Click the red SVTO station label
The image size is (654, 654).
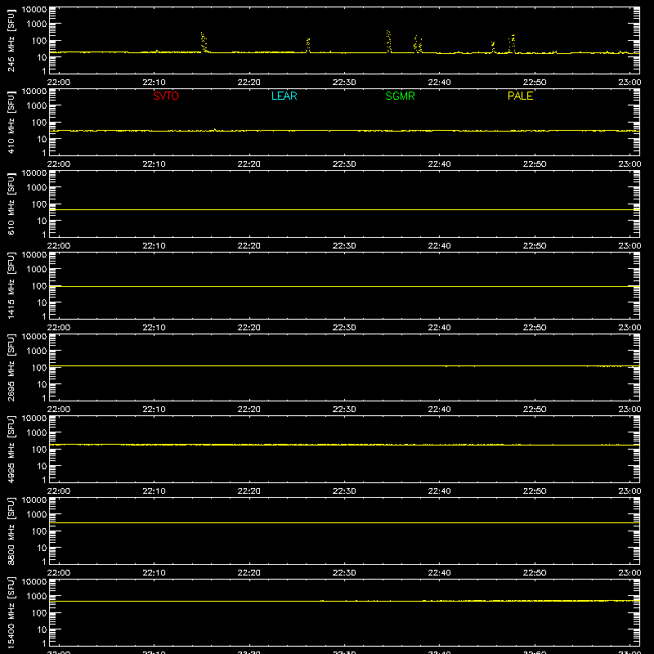(x=166, y=96)
